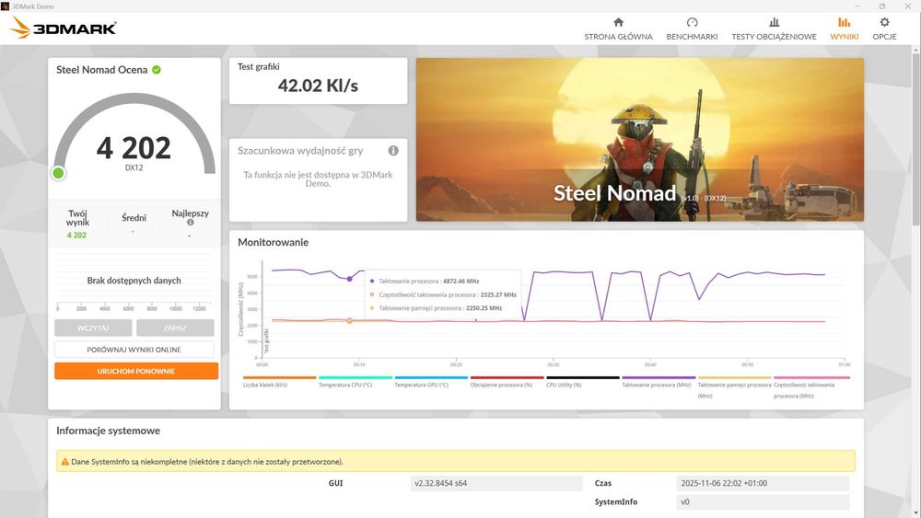The width and height of the screenshot is (921, 518).
Task: Click the GUI version field v2.32.8454 s64
Action: (496, 483)
